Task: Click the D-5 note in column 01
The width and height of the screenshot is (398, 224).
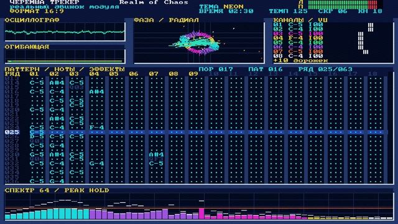Action: click(37, 136)
